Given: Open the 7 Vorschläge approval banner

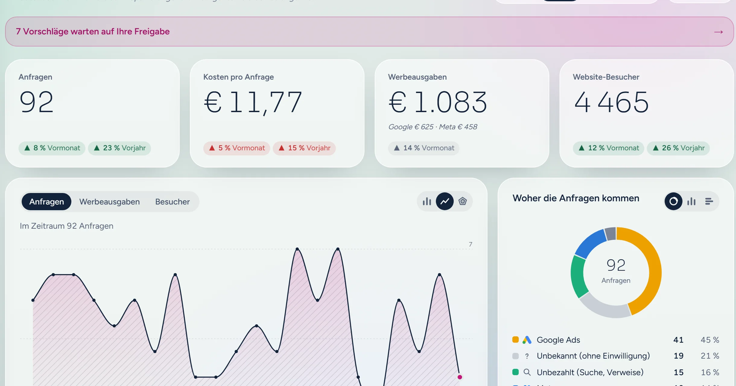Looking at the screenshot, I should tap(369, 31).
